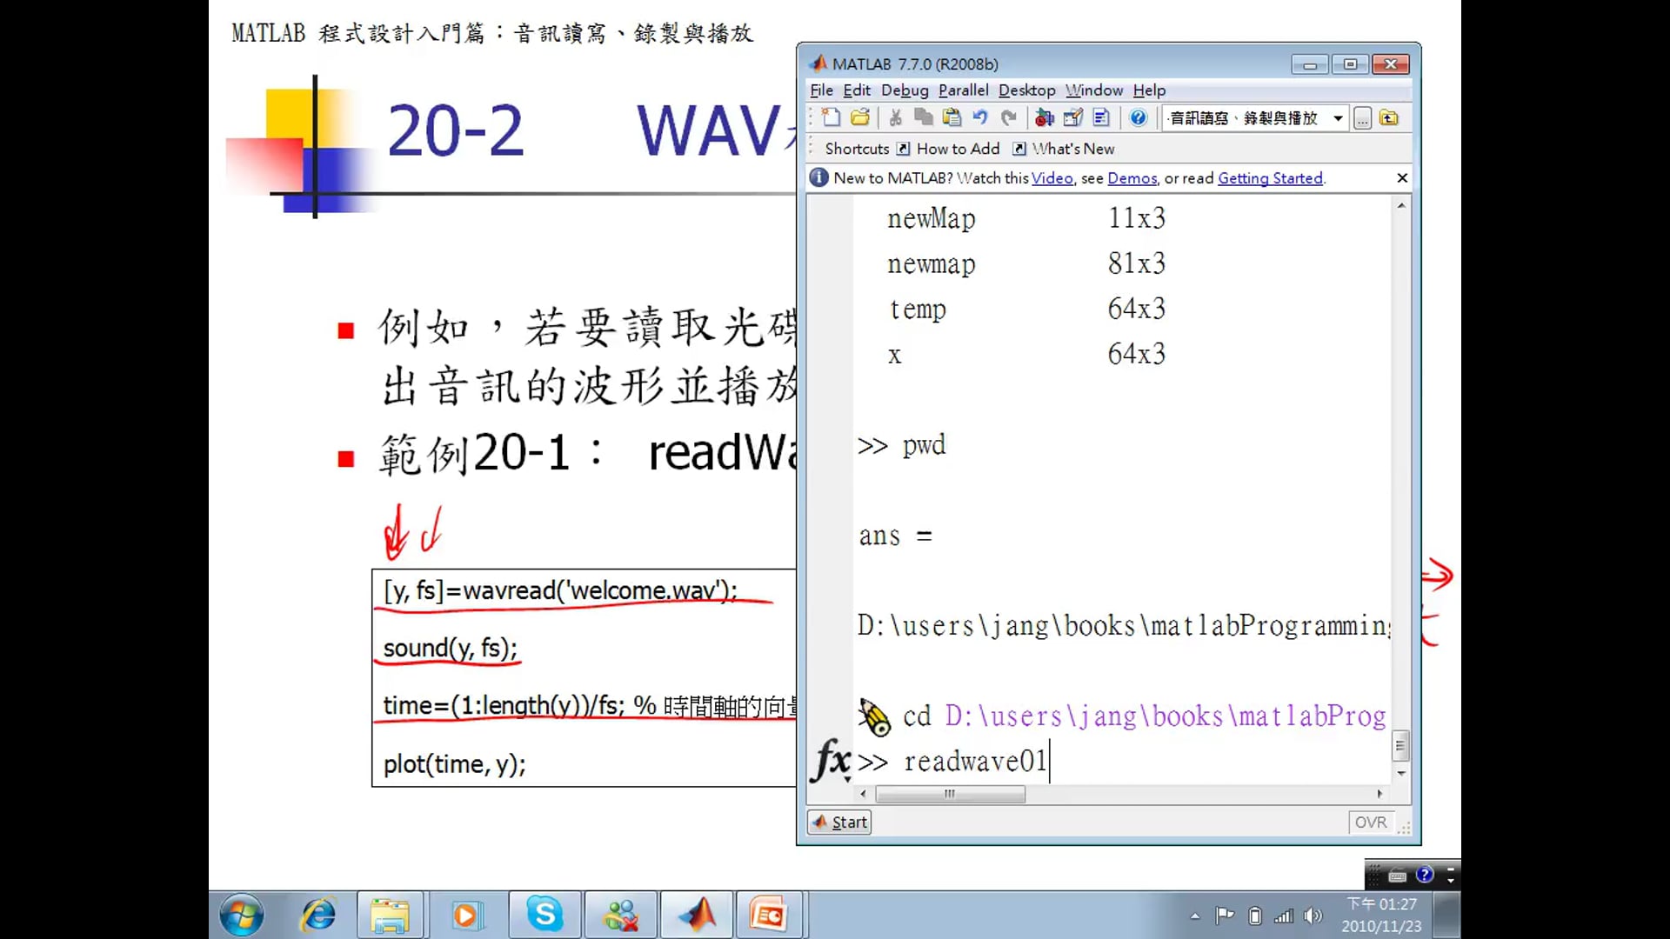Open the Desktop menu
The height and width of the screenshot is (939, 1670).
[x=1026, y=90]
